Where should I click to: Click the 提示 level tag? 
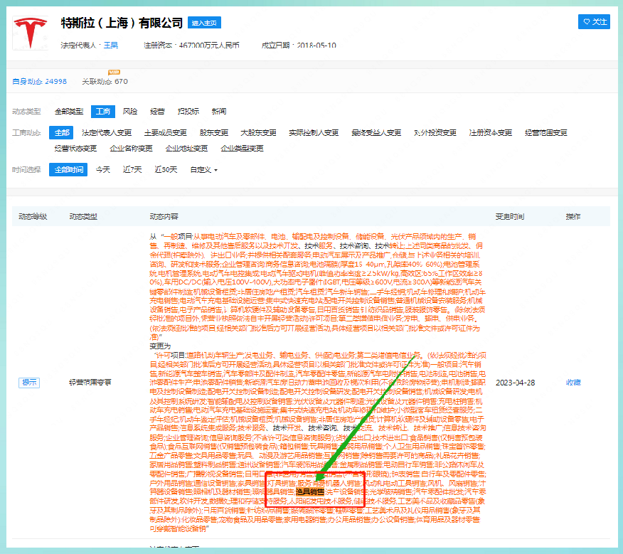click(29, 383)
